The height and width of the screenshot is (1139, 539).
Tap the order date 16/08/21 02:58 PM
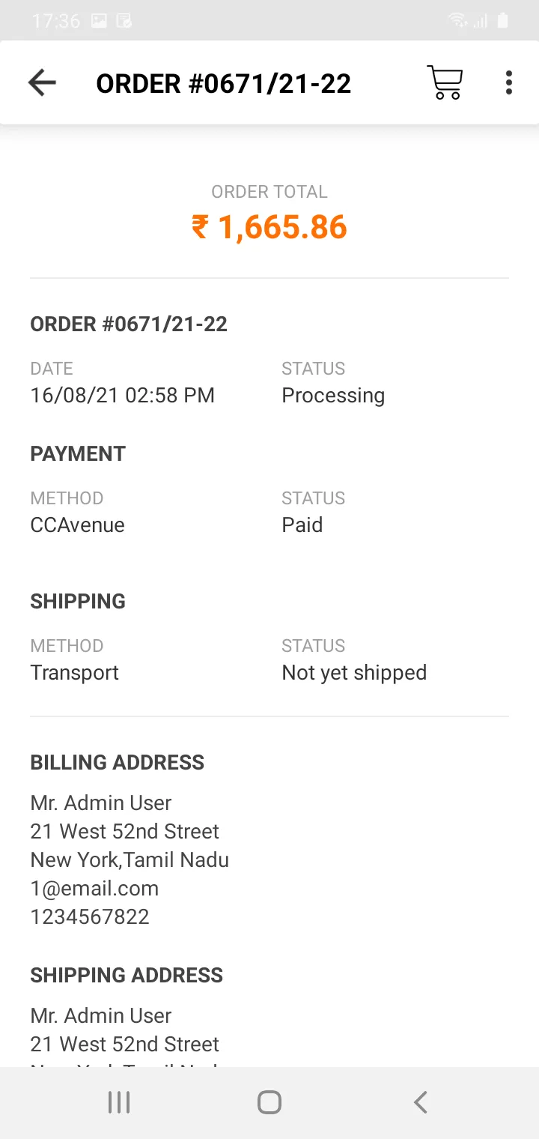click(x=123, y=395)
